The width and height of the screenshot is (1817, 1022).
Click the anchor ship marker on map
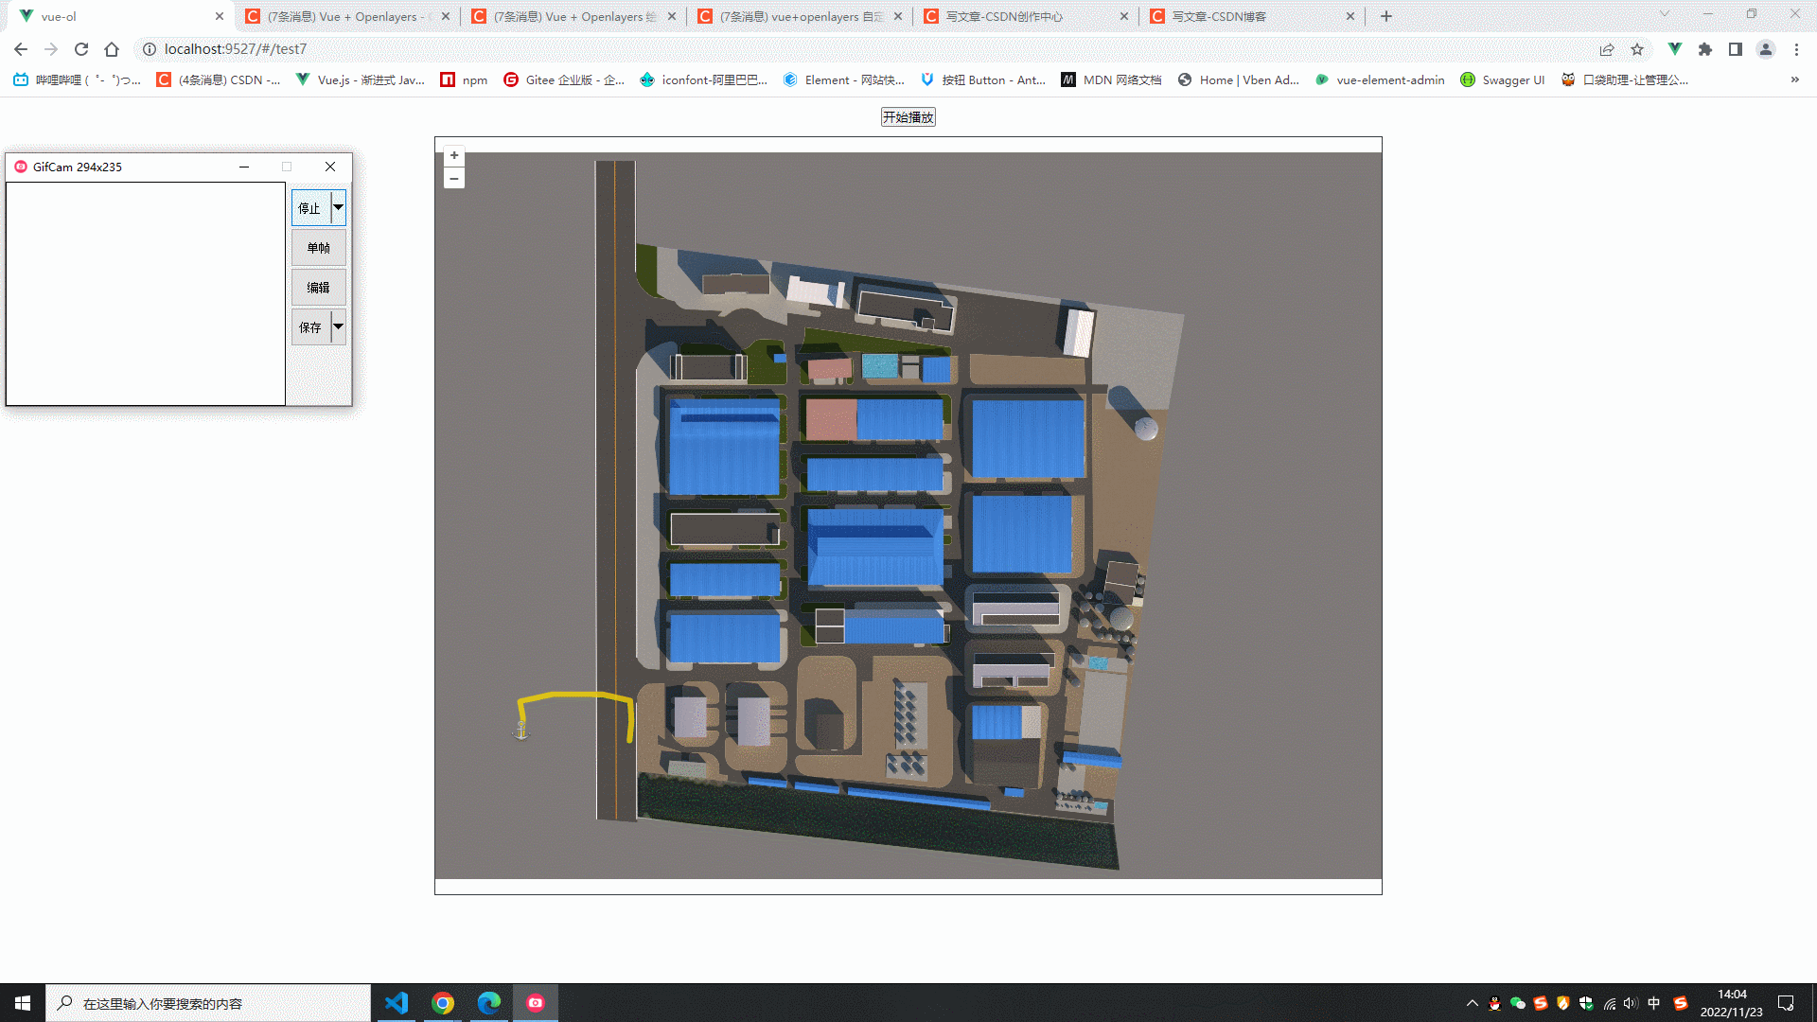tap(521, 731)
